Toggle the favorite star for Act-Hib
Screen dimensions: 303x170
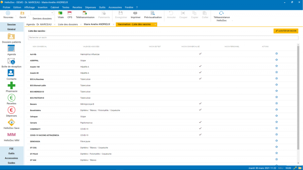coord(276,54)
